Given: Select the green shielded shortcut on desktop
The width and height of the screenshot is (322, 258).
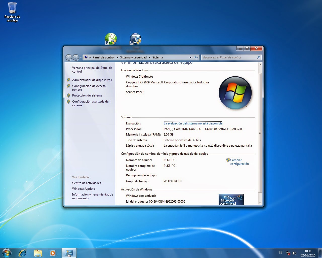Looking at the screenshot, I should 111,39.
